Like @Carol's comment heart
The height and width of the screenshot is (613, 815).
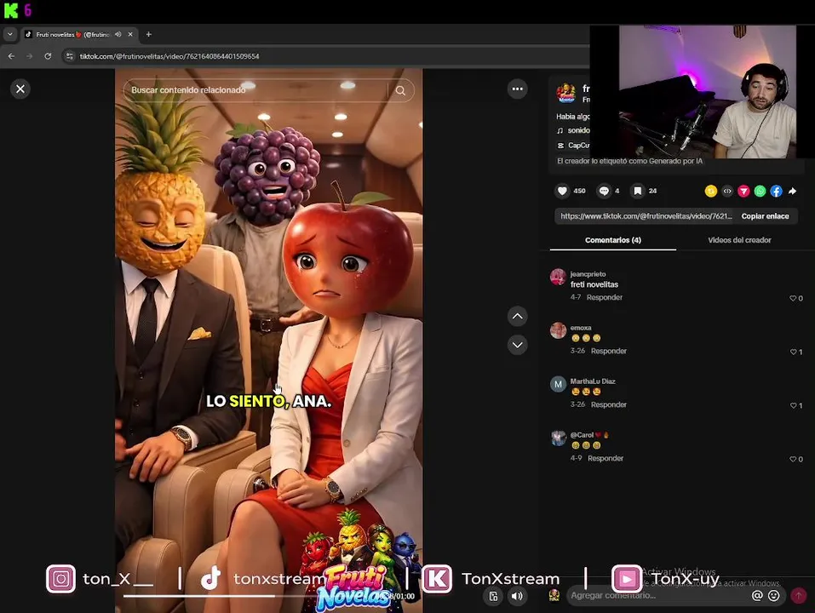click(793, 459)
